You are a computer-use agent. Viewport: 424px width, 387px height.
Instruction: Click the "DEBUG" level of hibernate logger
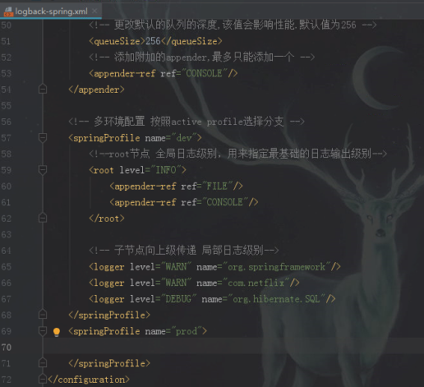pos(178,299)
